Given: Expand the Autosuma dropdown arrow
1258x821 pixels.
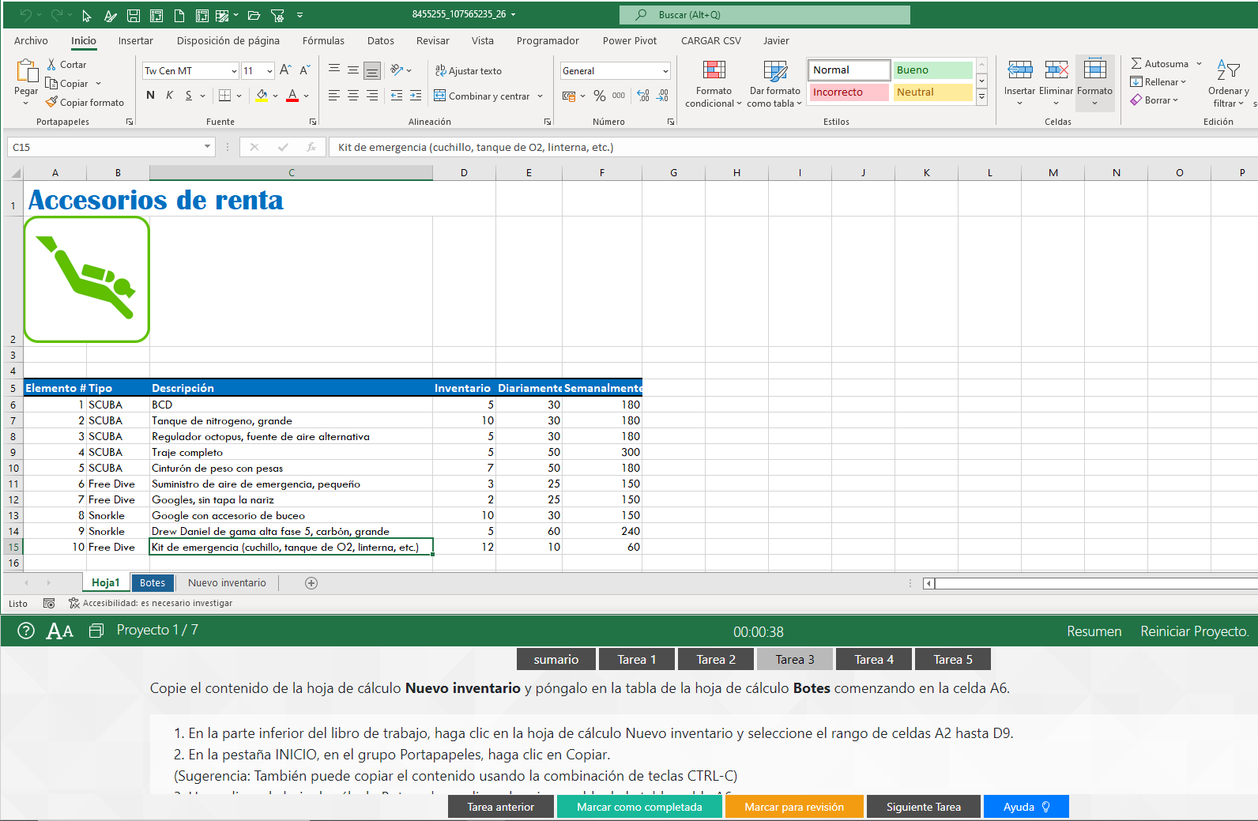Looking at the screenshot, I should [x=1199, y=64].
